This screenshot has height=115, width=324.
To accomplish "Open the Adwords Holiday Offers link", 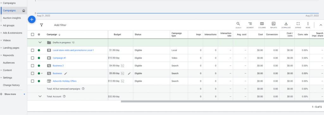I will point(65,81).
